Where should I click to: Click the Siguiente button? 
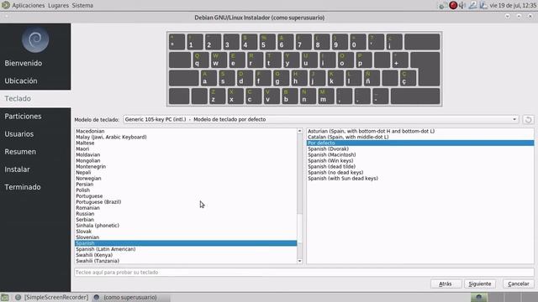tap(480, 284)
